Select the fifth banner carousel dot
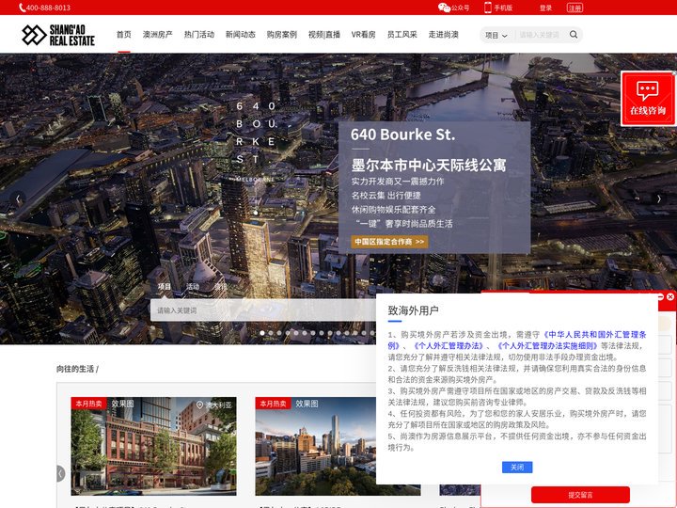This screenshot has width=677, height=508. pyautogui.click(x=296, y=333)
